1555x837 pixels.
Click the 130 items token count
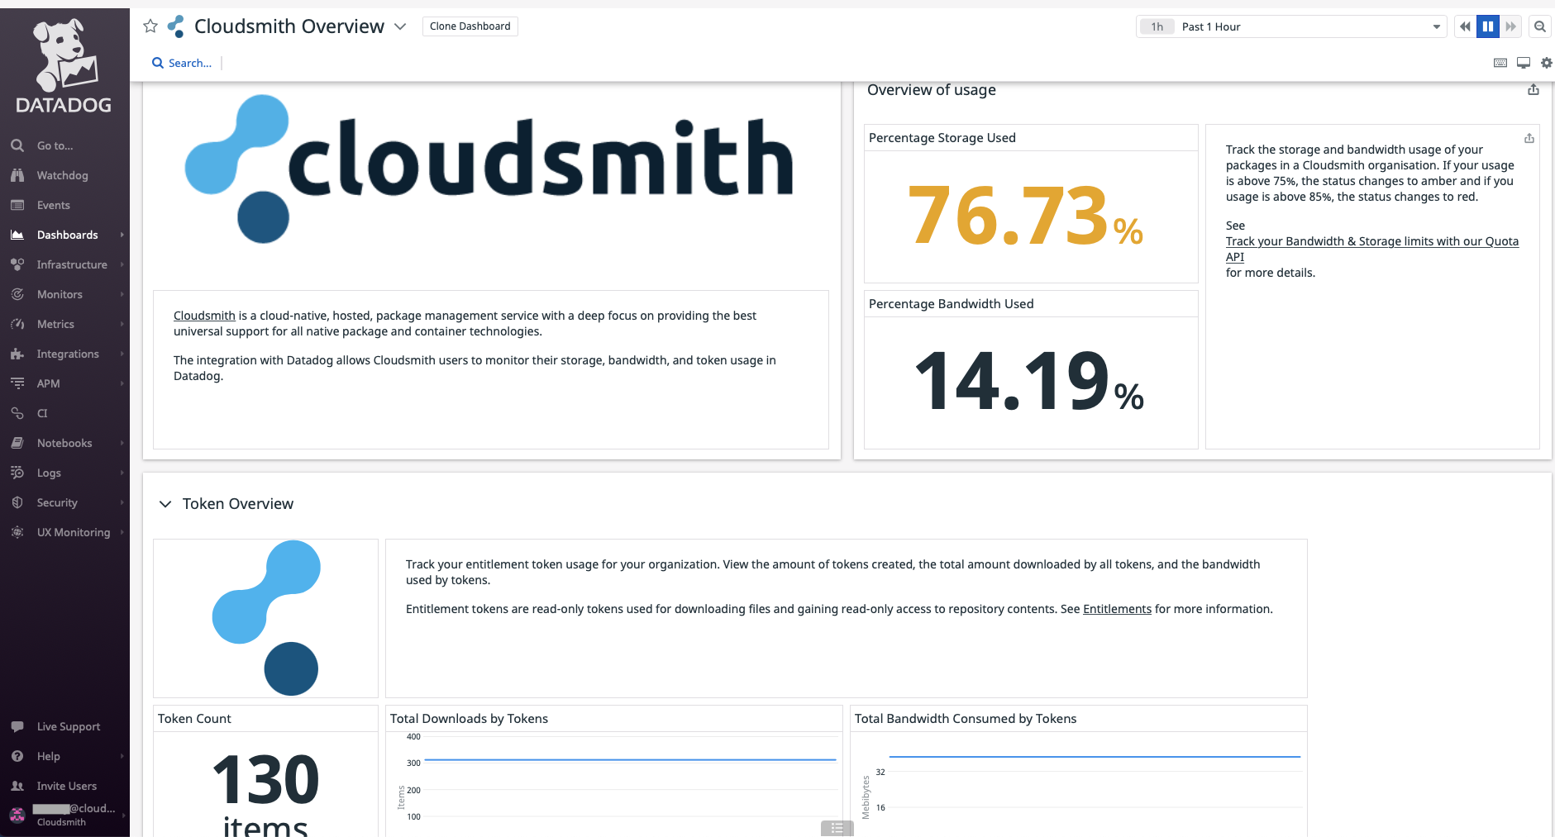(x=265, y=793)
